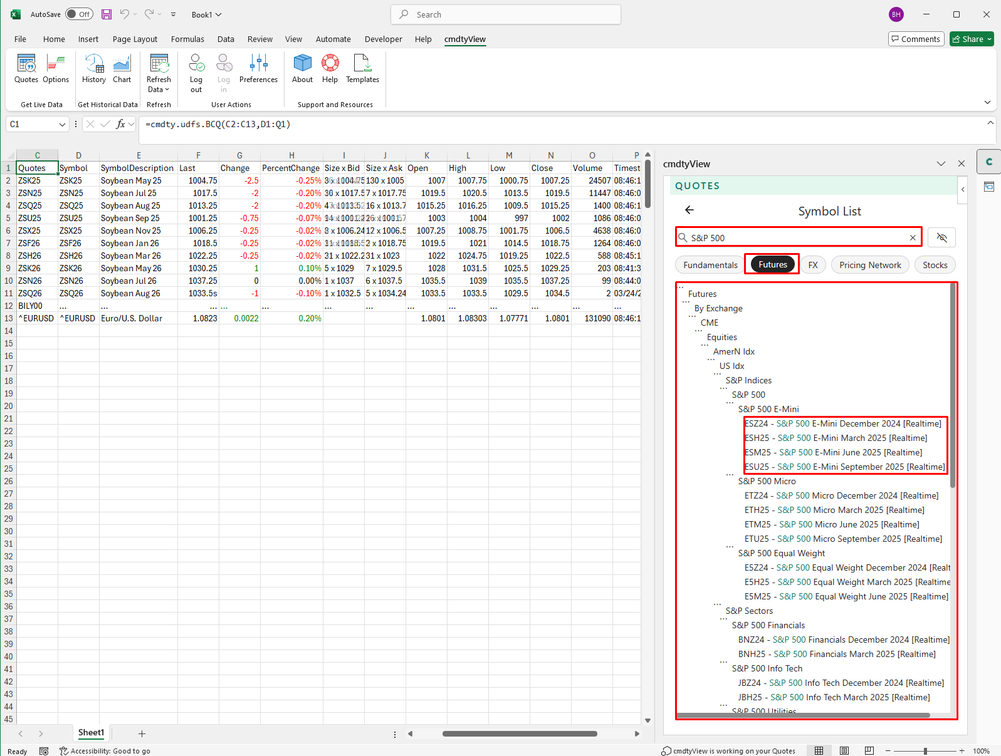Switch to Page Break Preview in status bar
Screen dimensions: 1001x756
869,750
